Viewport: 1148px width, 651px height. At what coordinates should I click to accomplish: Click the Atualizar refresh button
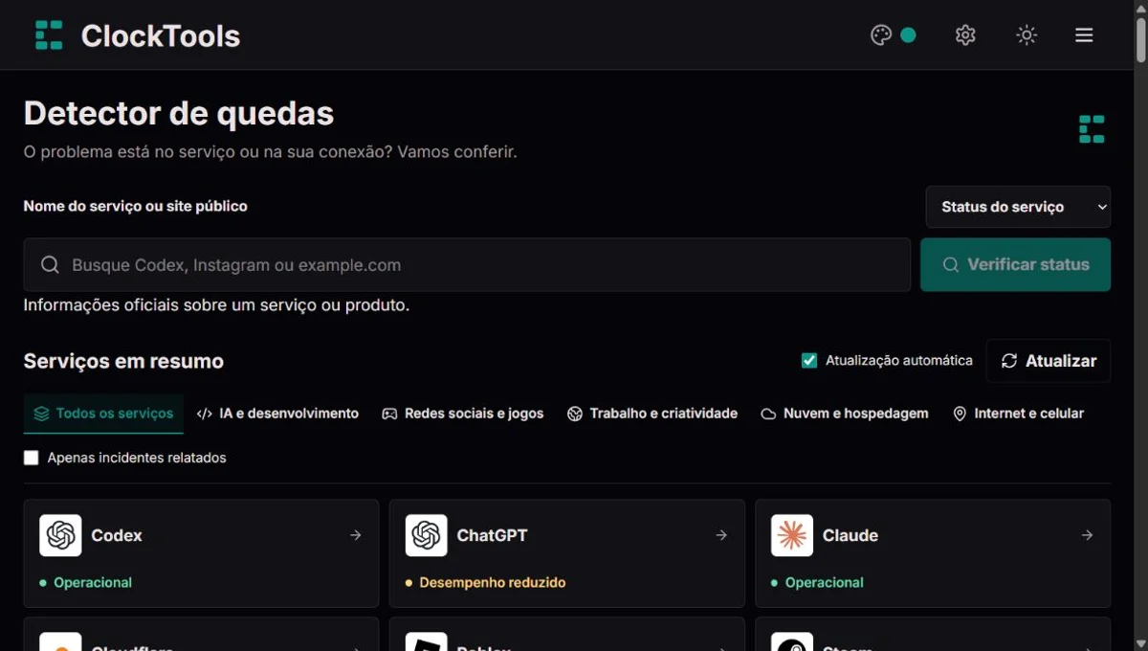[1049, 361]
